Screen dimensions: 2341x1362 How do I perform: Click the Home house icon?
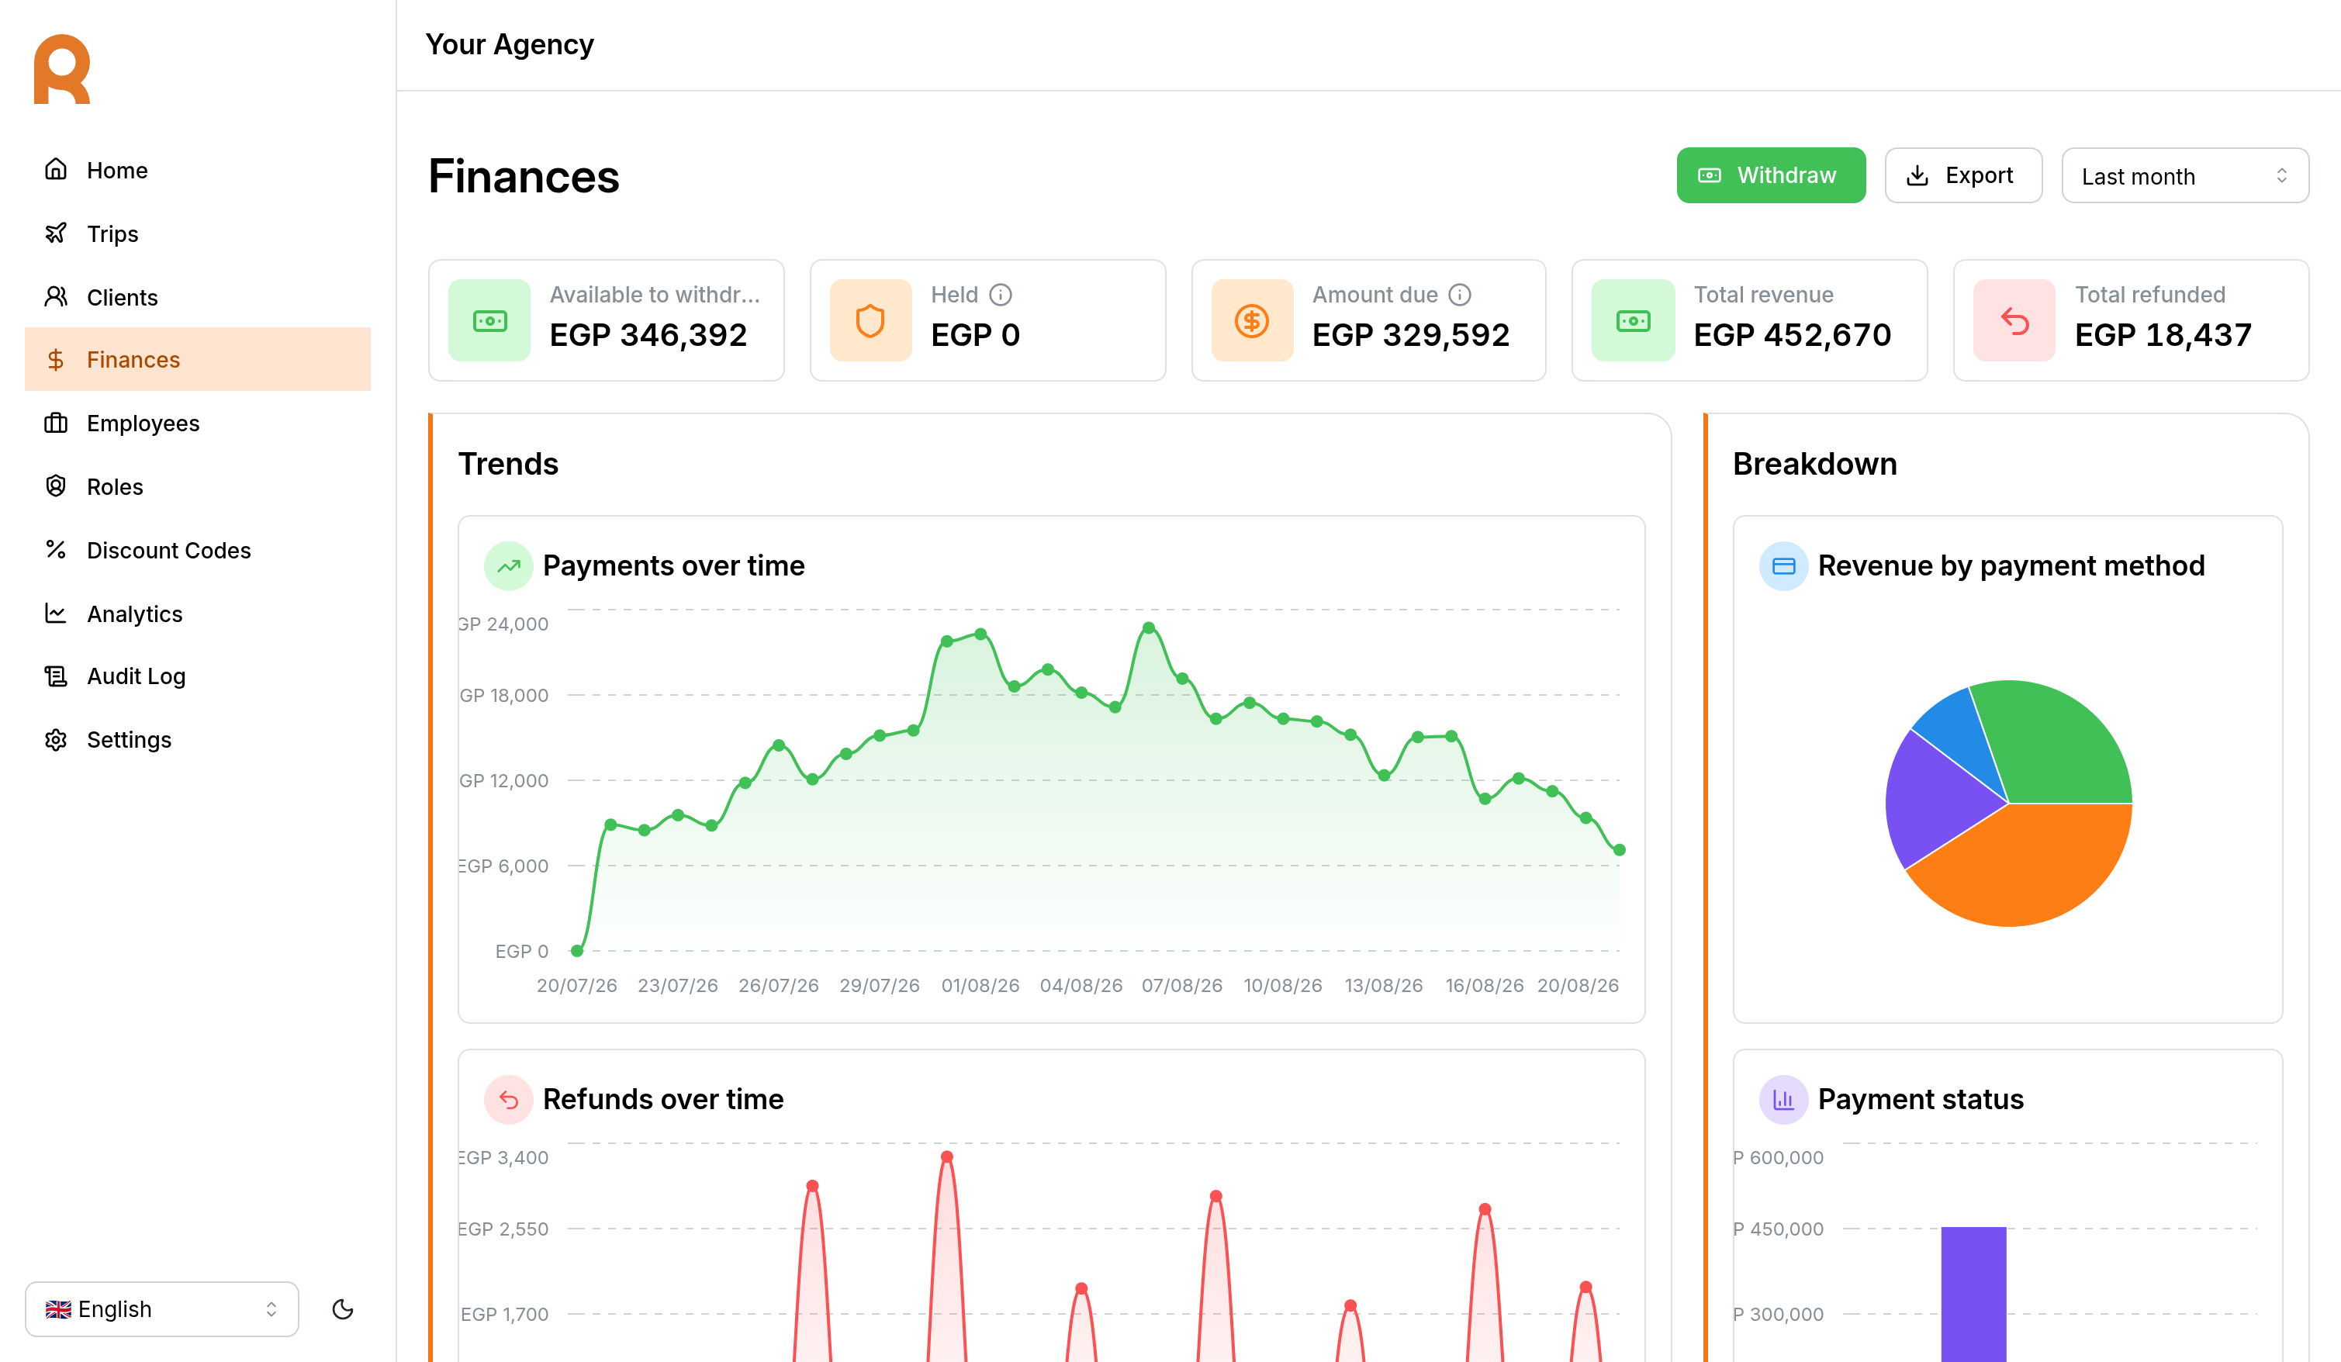click(56, 169)
